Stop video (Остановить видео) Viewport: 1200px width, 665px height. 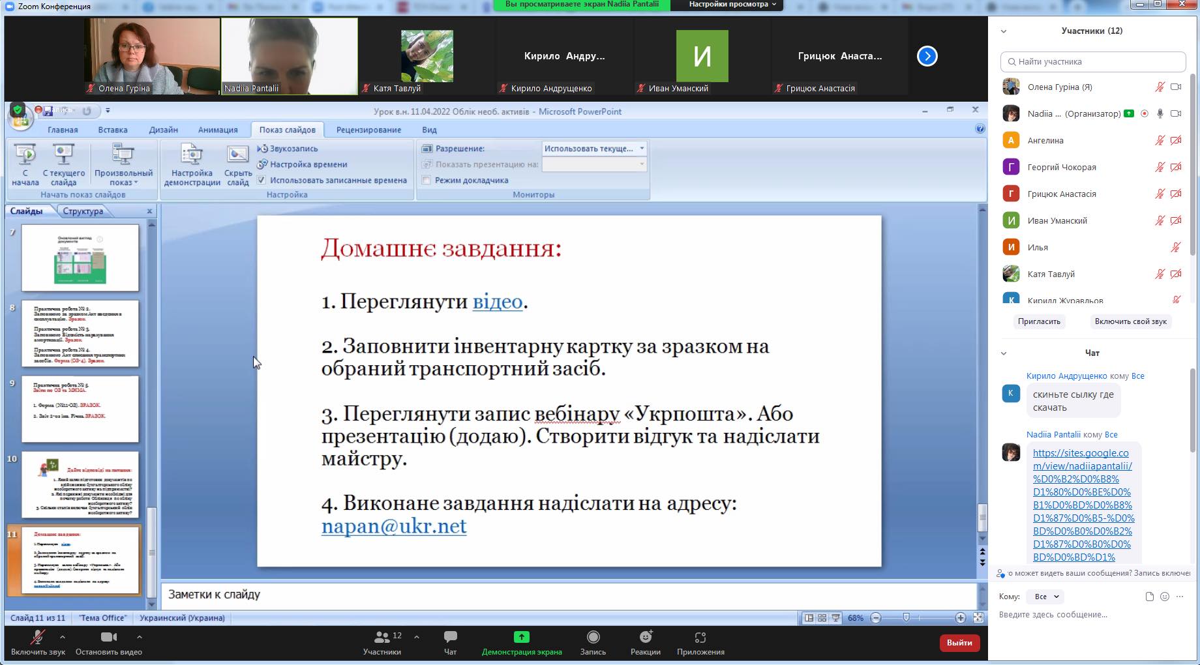109,642
